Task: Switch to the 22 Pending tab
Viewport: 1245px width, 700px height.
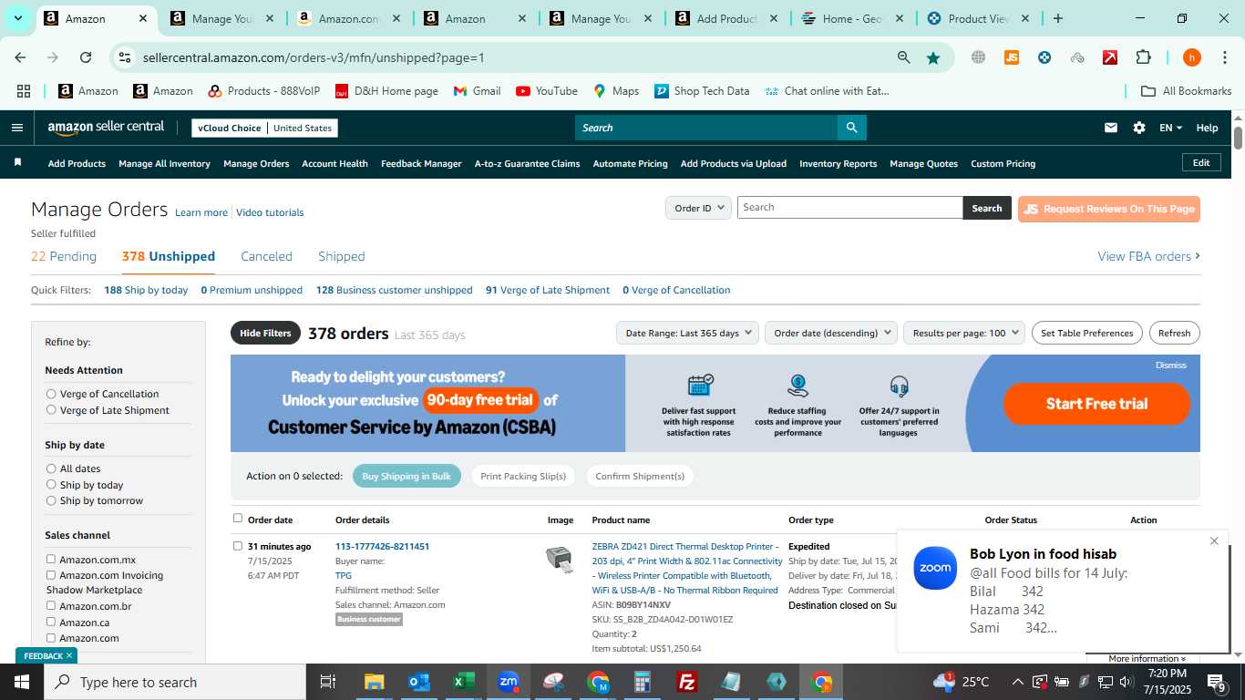Action: (x=64, y=256)
